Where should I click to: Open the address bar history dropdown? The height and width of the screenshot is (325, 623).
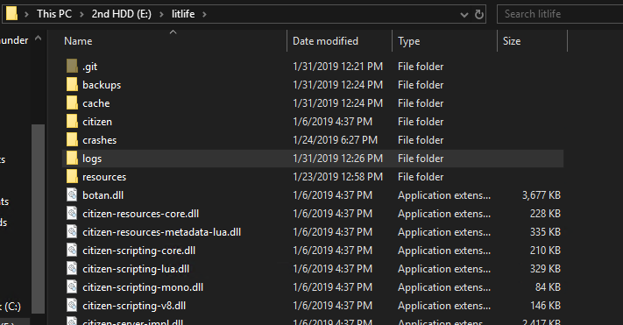point(464,15)
